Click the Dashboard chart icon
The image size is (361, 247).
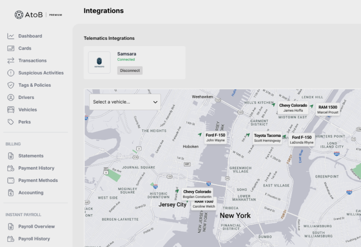click(11, 36)
